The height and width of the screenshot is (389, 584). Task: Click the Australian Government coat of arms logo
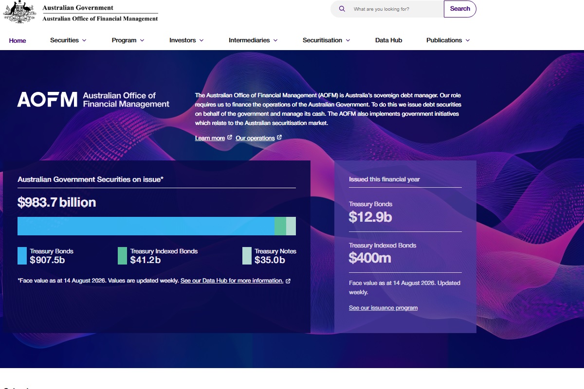[x=20, y=12]
